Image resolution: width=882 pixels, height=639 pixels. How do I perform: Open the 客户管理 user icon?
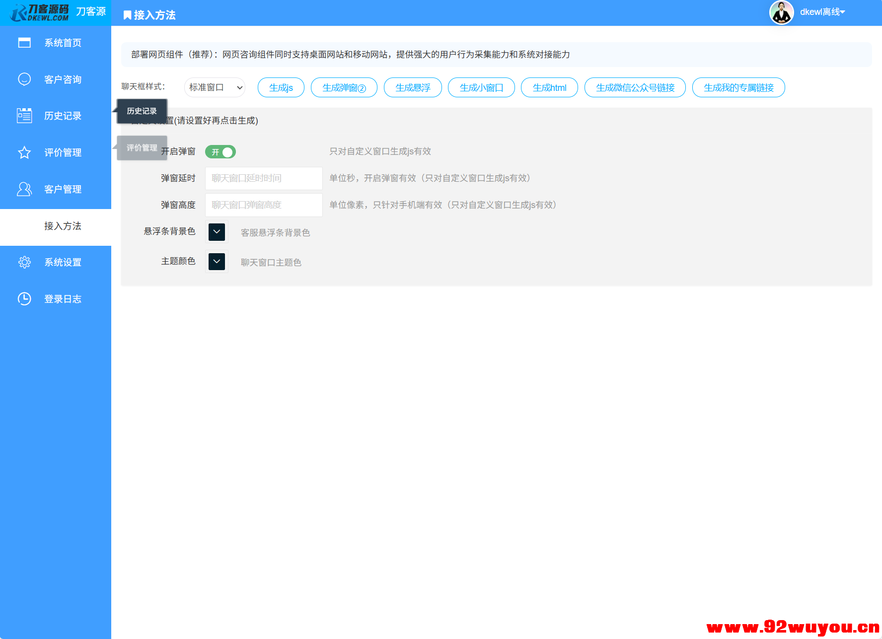24,189
